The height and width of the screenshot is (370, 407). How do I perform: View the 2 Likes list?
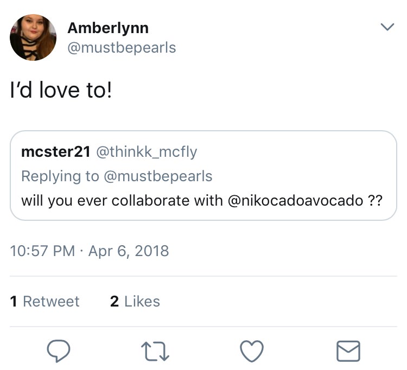(x=135, y=302)
